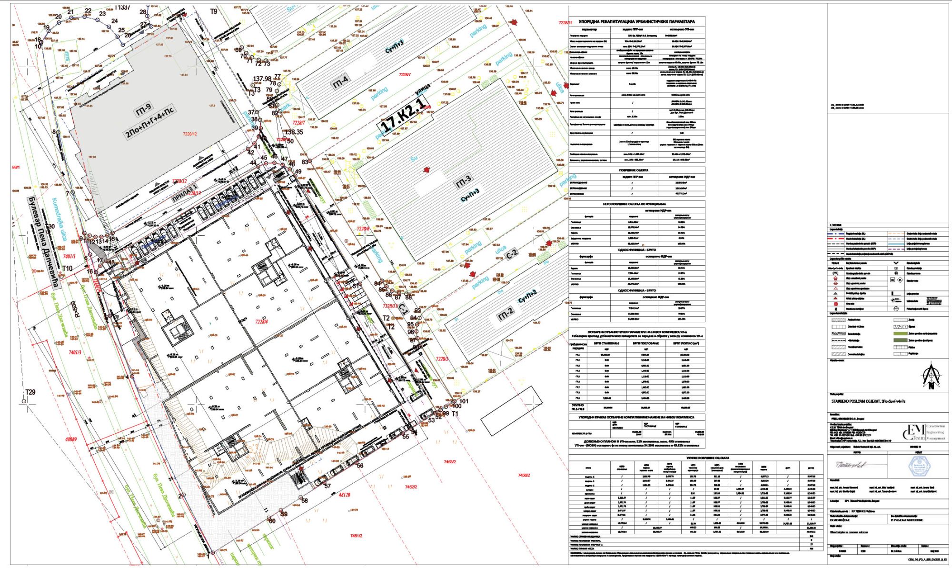The height and width of the screenshot is (568, 952).
Task: Click the bold K container mark in legend
Action: click(x=836, y=309)
